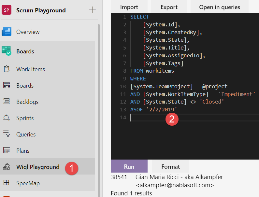Format the query text

170,166
